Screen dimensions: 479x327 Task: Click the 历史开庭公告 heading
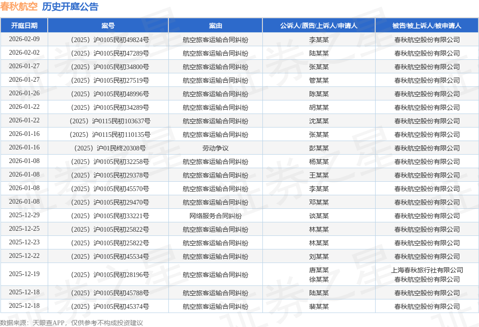tap(70, 7)
